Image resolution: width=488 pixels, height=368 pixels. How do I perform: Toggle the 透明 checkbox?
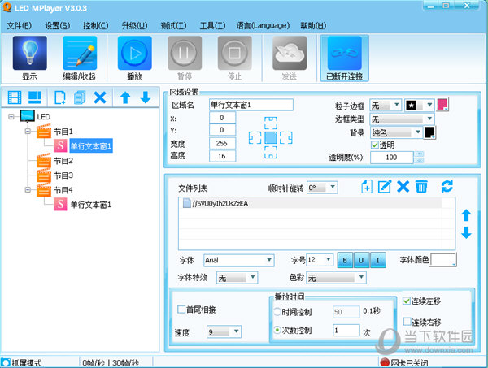pyautogui.click(x=375, y=145)
